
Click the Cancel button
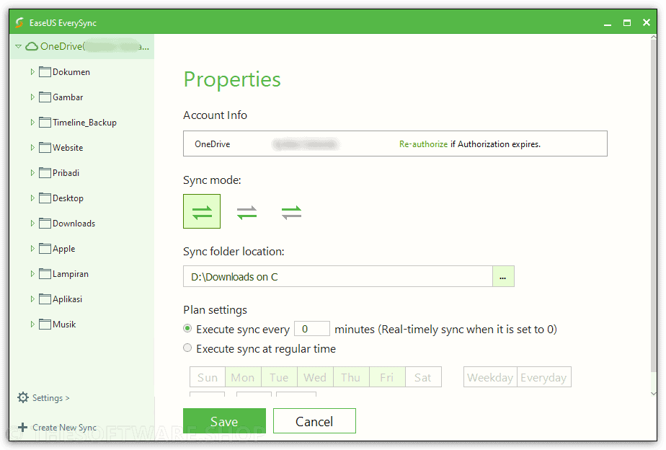click(314, 420)
